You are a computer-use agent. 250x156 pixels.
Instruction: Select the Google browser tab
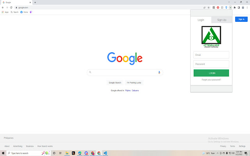pyautogui.click(x=16, y=2)
